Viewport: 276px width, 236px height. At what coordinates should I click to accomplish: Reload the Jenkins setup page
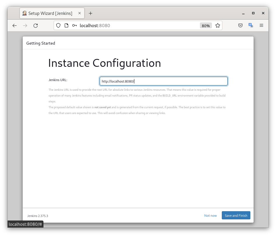tap(36, 26)
